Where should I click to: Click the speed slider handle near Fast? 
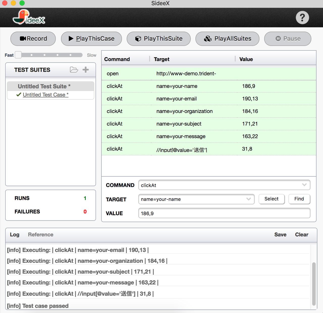[18, 55]
